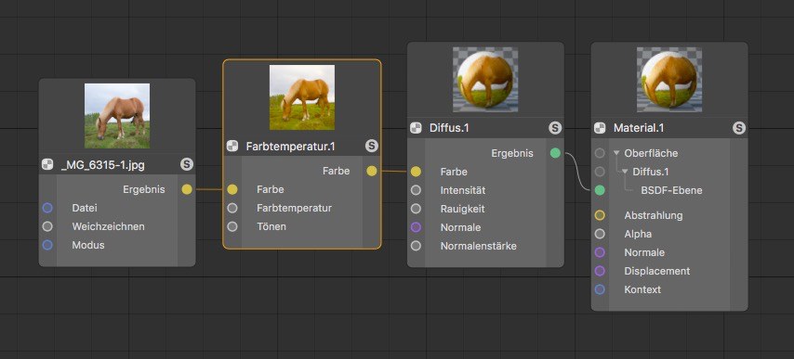
Task: Click the preview icon left of Farbtemperatur.1 title
Action: pyautogui.click(x=232, y=147)
